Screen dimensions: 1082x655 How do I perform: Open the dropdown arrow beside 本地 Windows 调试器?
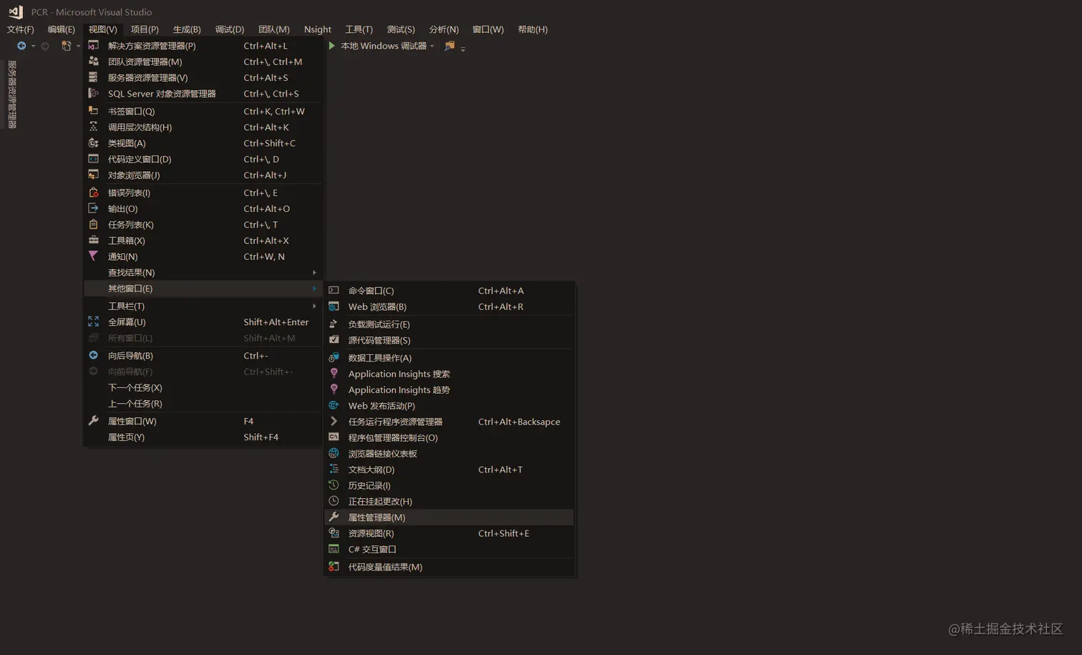click(x=432, y=47)
